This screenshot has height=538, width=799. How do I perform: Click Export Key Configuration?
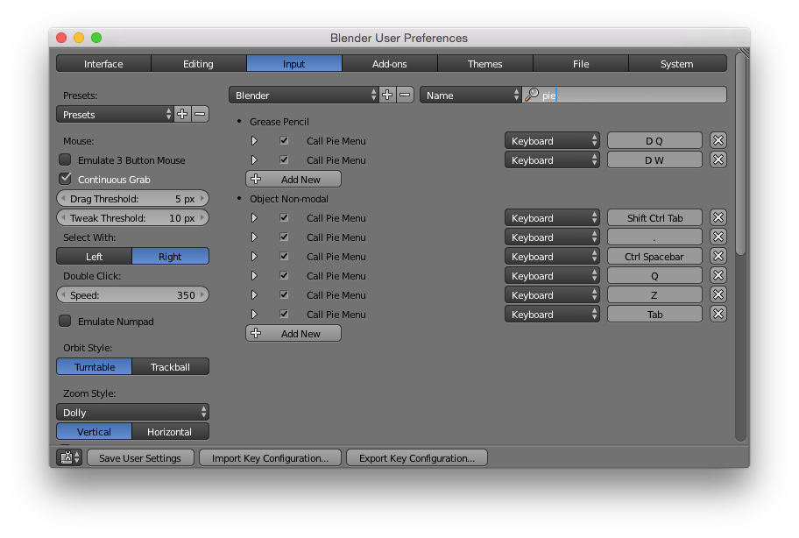[417, 457]
